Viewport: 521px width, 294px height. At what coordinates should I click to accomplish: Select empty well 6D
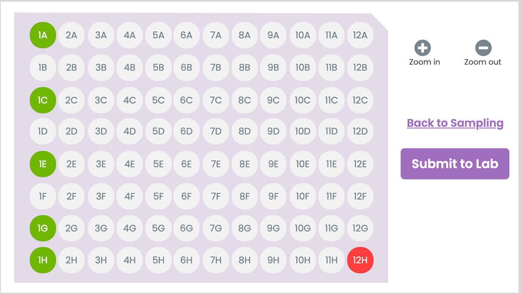tap(187, 131)
